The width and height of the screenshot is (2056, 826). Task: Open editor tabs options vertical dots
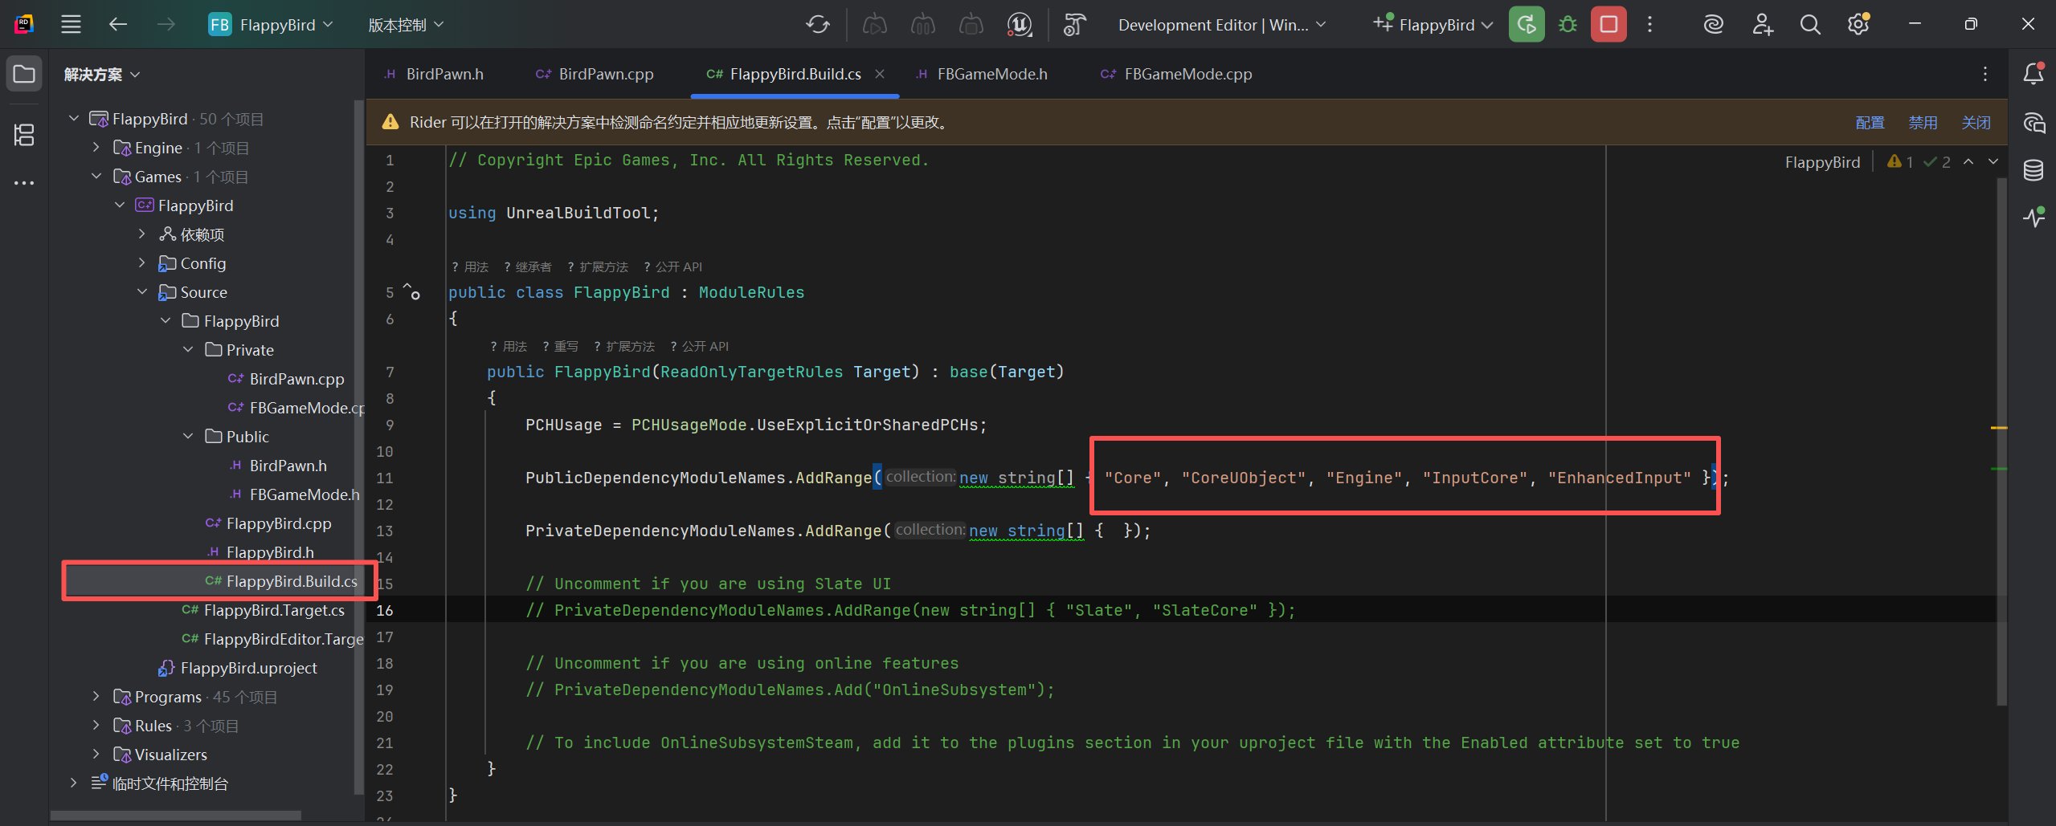(1985, 74)
